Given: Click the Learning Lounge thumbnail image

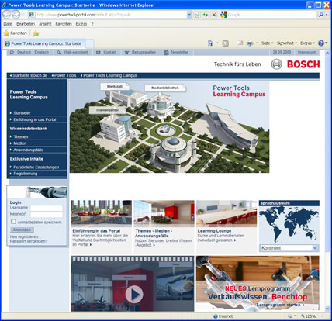Looking at the screenshot, I should pos(227,214).
